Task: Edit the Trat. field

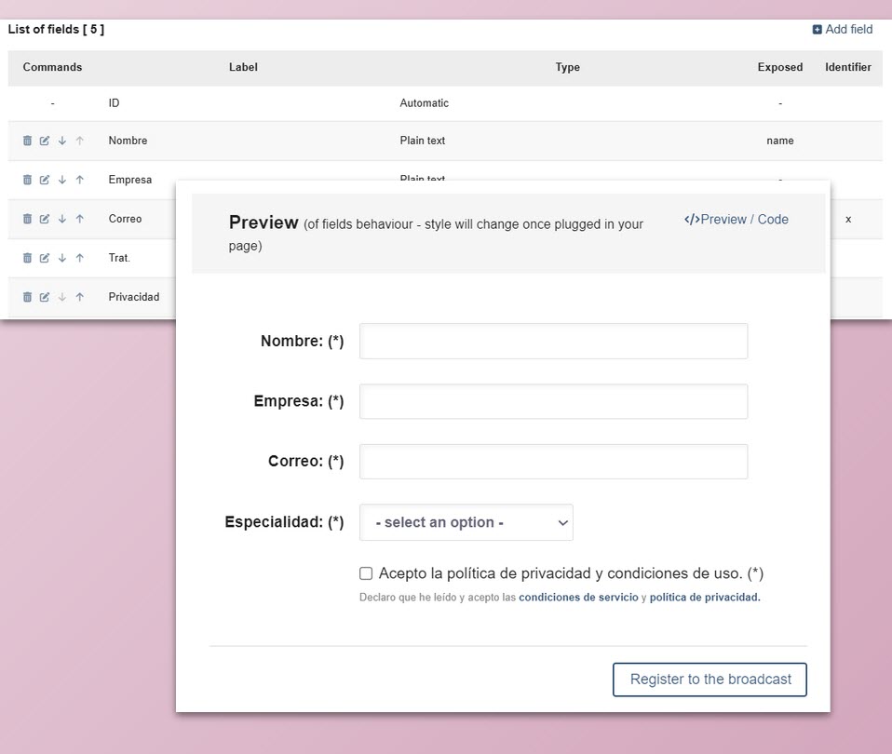Action: [45, 258]
